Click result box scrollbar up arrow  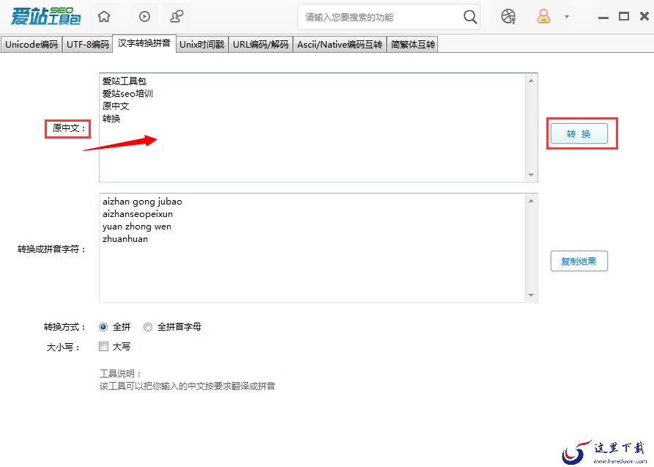tap(531, 201)
